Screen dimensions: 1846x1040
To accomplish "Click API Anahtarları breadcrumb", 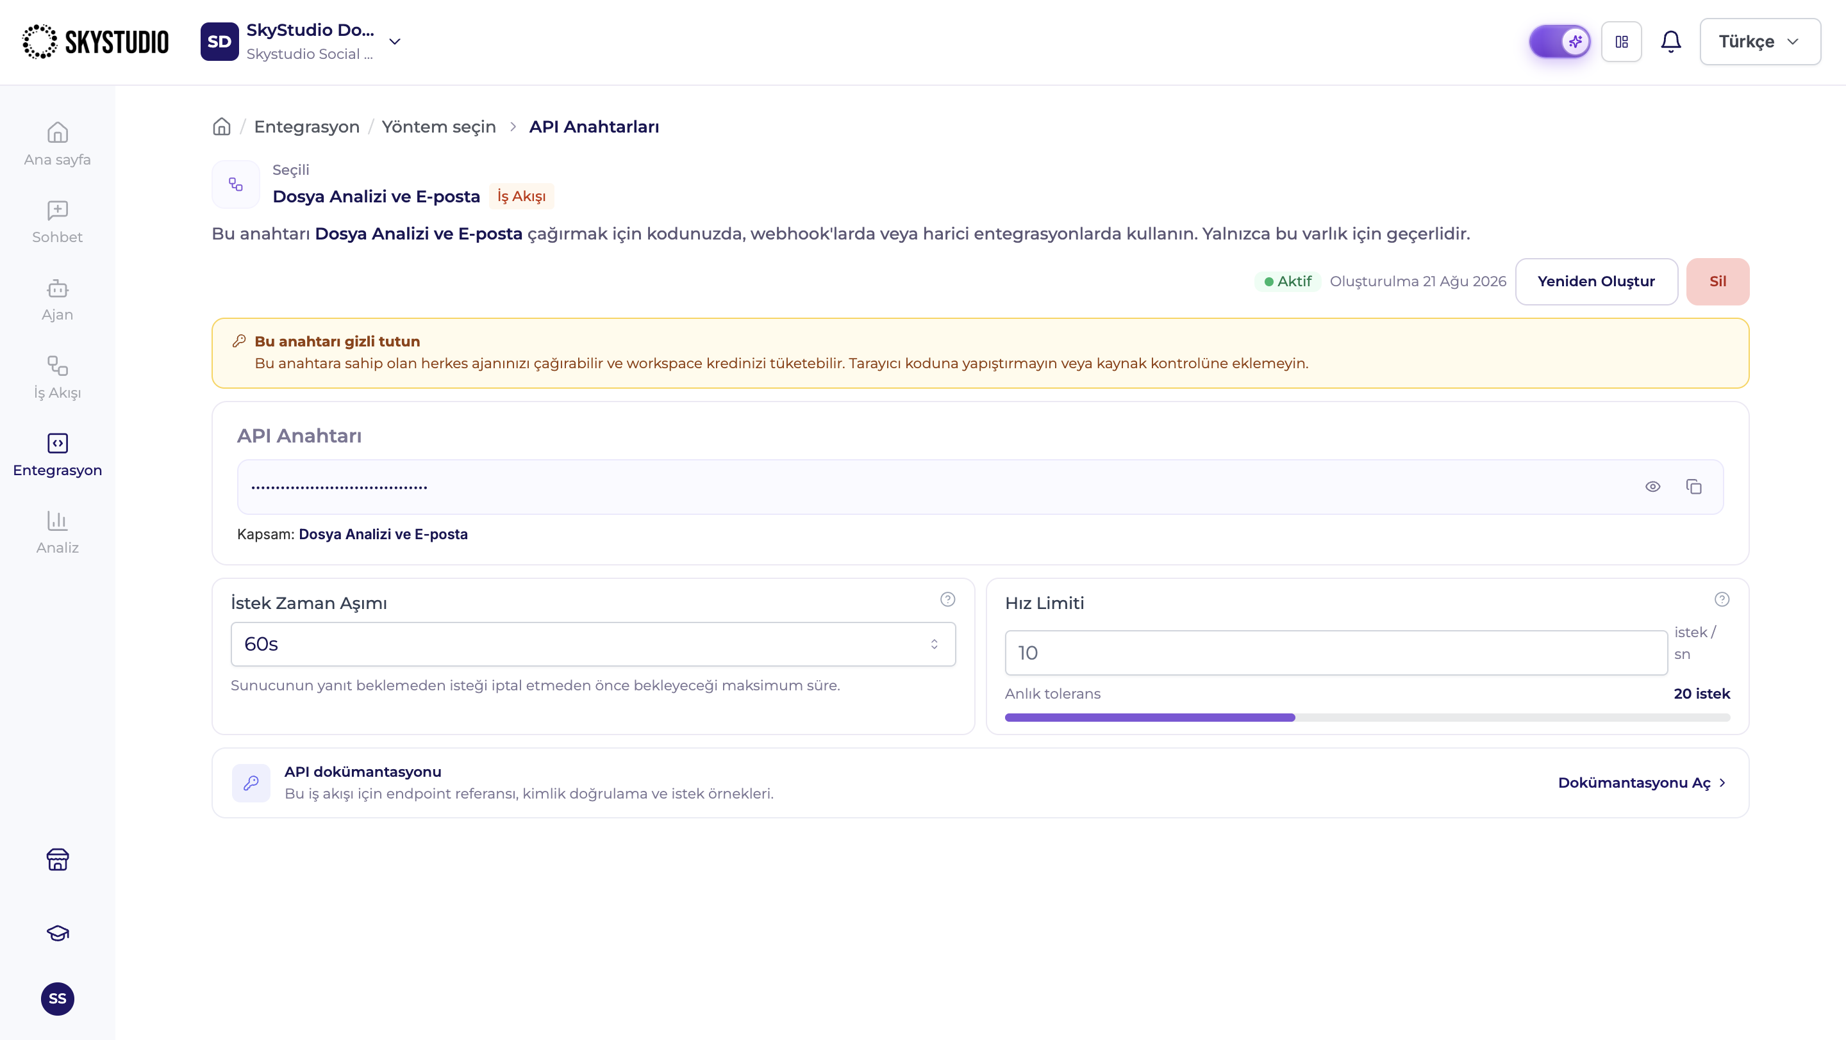I will click(x=594, y=127).
